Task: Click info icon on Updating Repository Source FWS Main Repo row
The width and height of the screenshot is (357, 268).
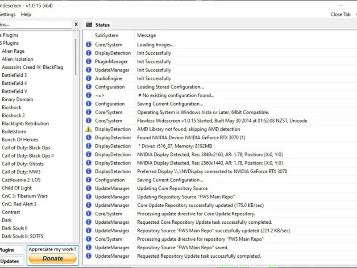Action: point(88,197)
